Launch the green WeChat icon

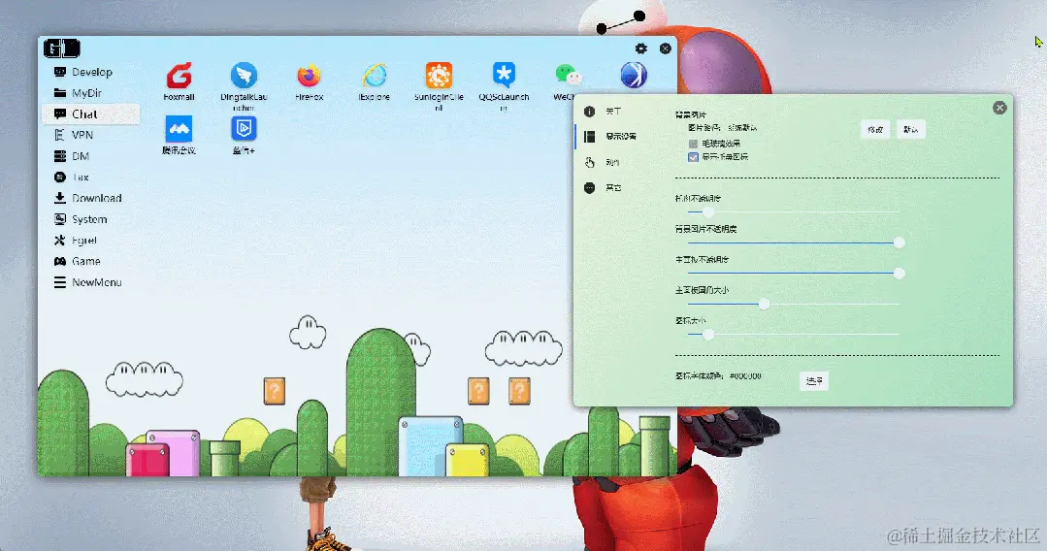569,76
